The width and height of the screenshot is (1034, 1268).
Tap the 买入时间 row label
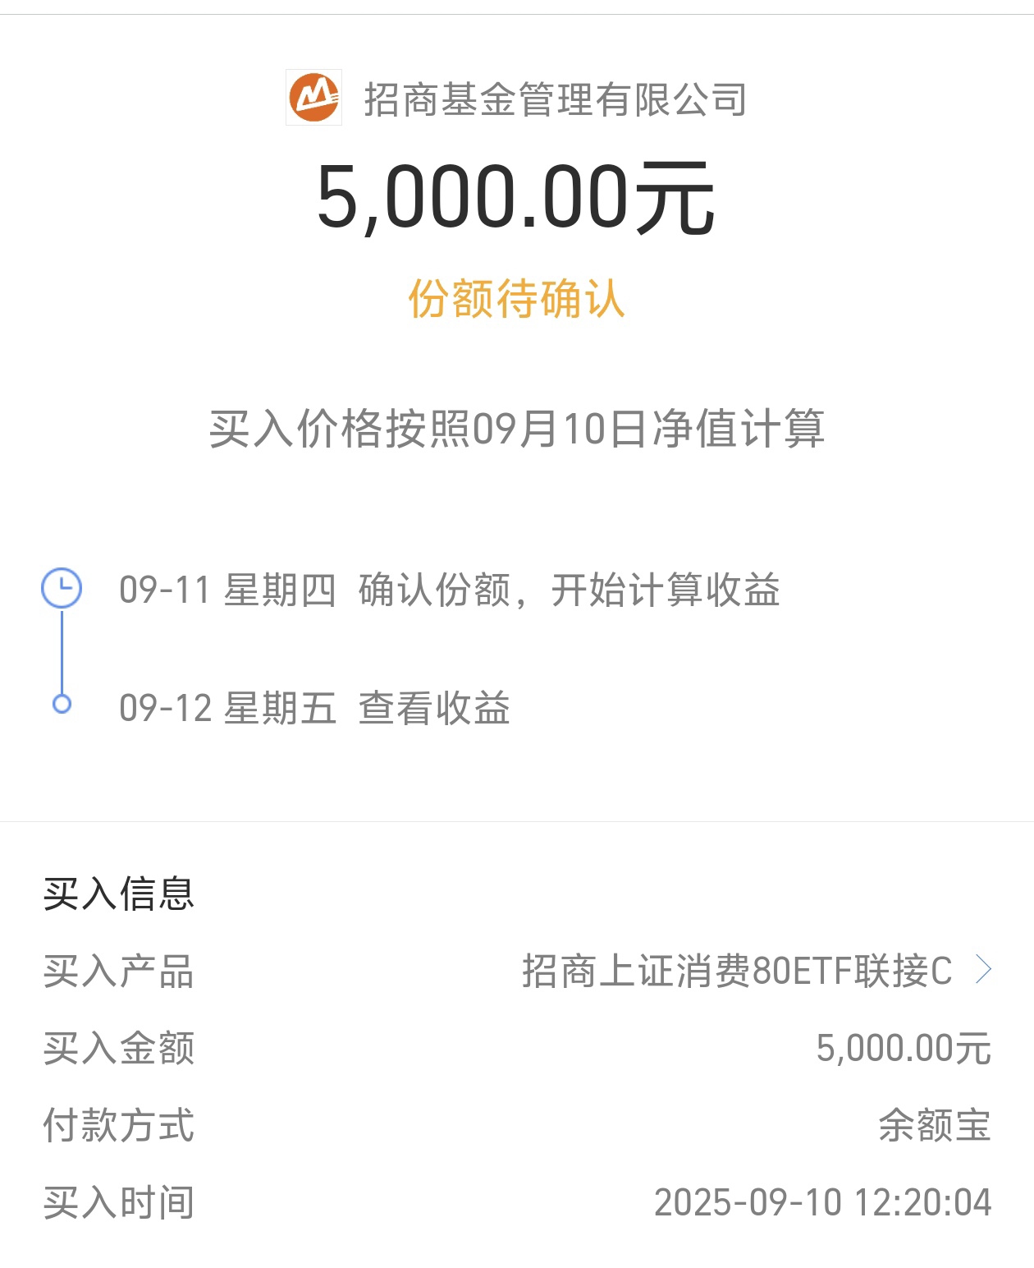119,1203
